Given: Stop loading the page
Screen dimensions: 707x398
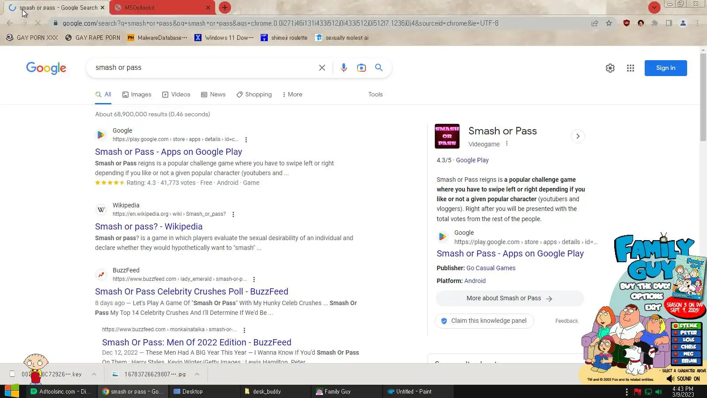Looking at the screenshot, I should [x=38, y=23].
